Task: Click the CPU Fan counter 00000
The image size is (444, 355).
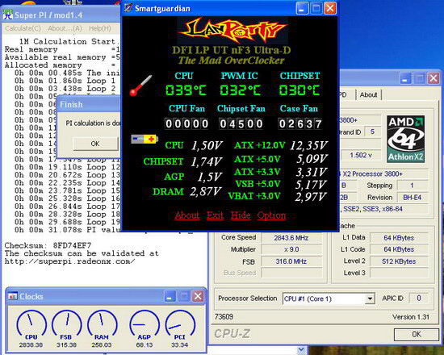Action: coord(187,123)
